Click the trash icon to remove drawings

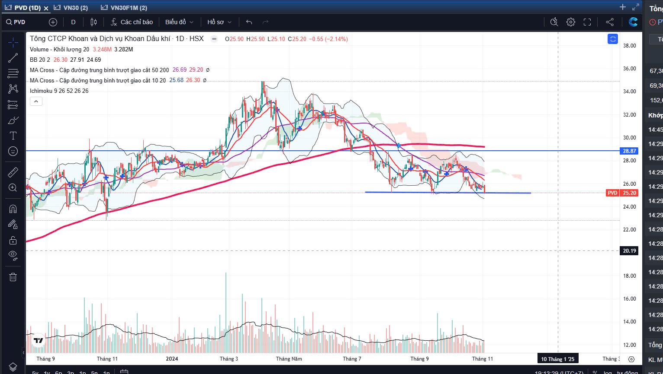tap(13, 277)
